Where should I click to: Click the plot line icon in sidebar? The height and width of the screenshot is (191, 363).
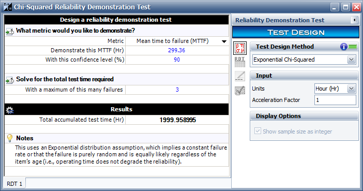tap(240, 76)
